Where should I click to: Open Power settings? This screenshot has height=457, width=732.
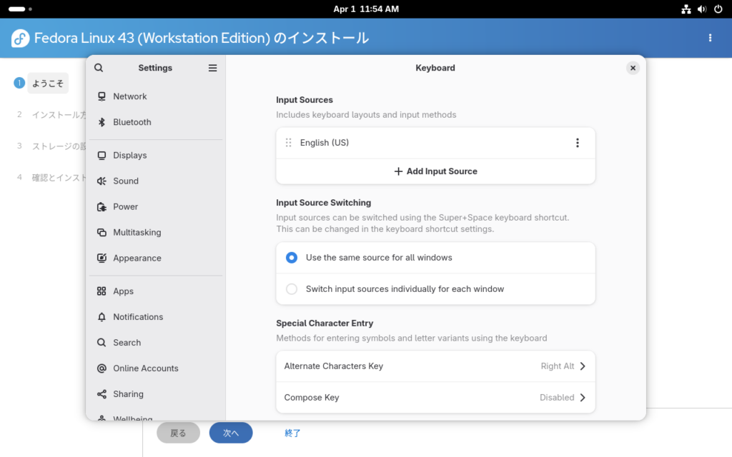coord(125,206)
